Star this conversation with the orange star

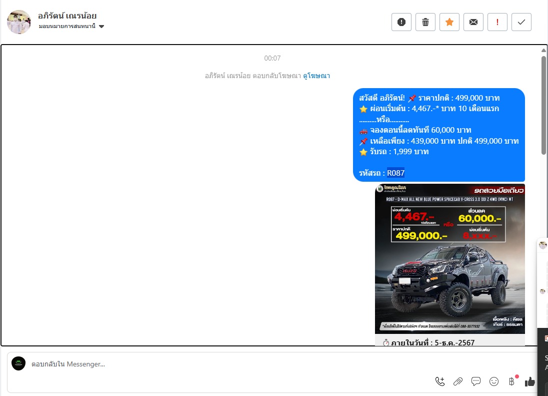[x=449, y=22]
